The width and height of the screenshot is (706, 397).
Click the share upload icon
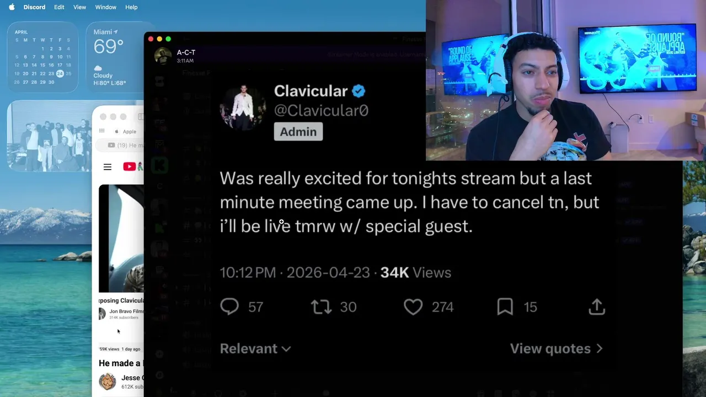597,307
